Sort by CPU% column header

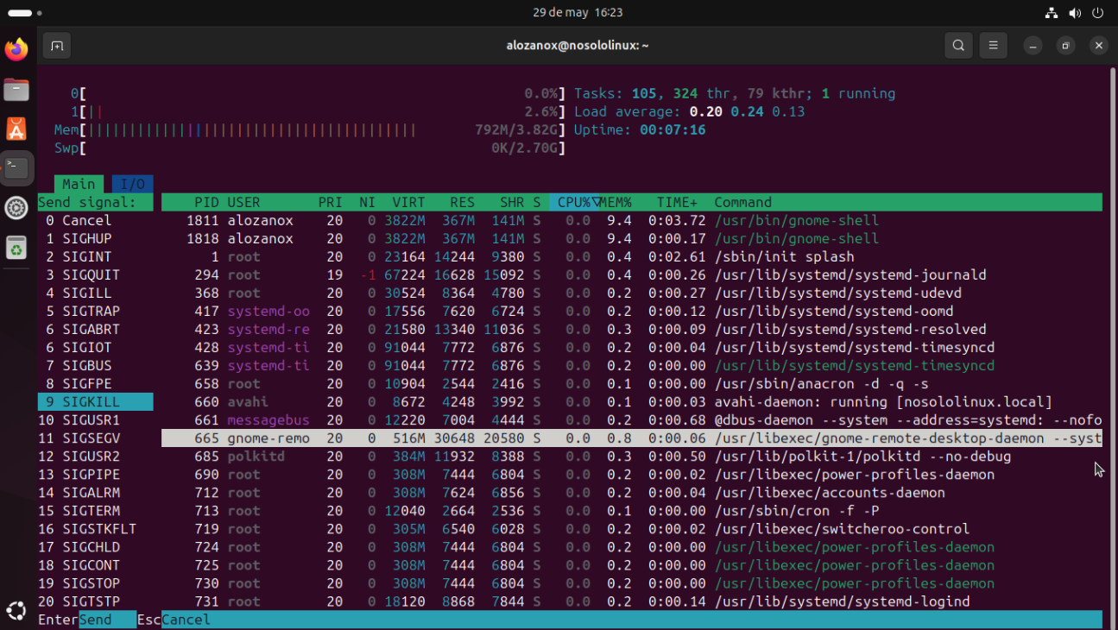[574, 203]
